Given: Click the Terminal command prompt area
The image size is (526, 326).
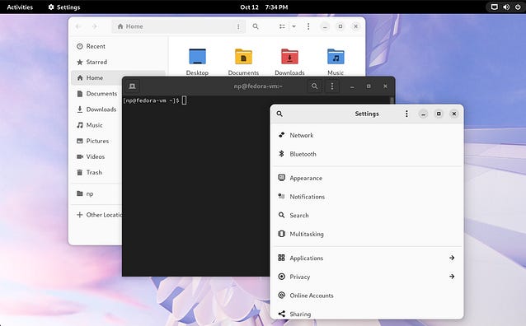Looking at the screenshot, I should 155,100.
